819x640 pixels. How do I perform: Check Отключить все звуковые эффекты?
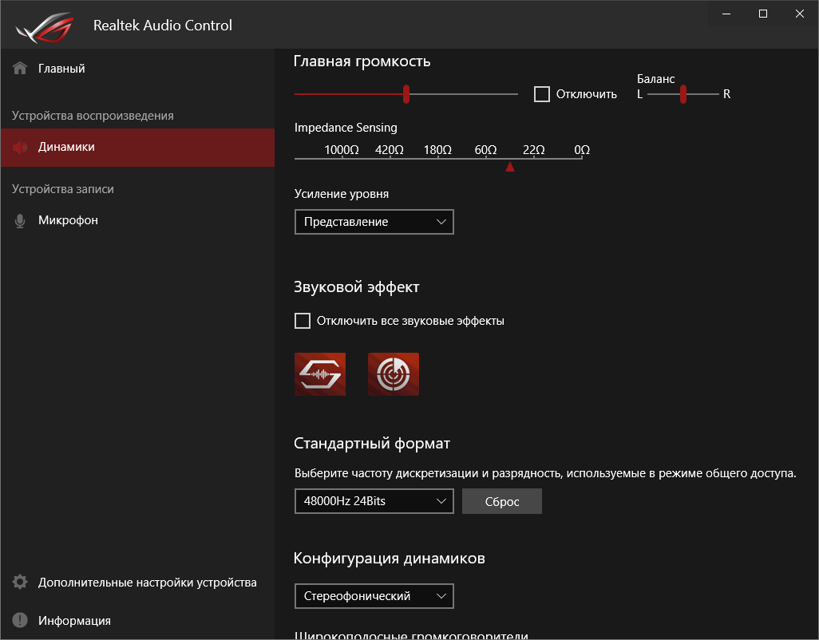tap(303, 320)
